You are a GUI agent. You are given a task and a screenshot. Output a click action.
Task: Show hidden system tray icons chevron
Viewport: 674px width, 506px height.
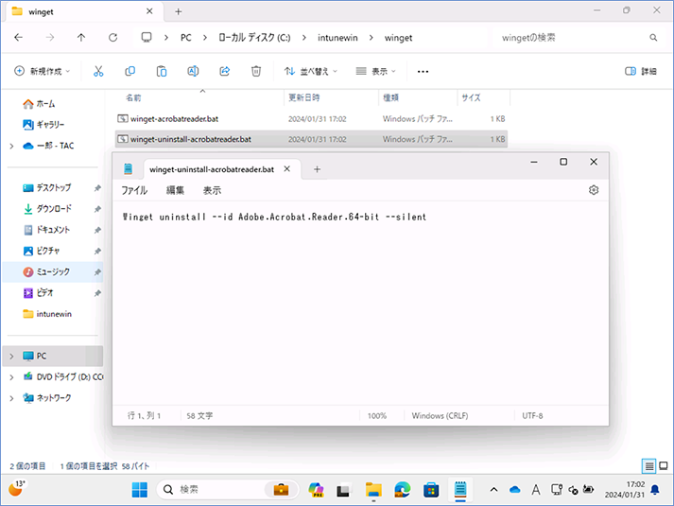click(x=493, y=490)
